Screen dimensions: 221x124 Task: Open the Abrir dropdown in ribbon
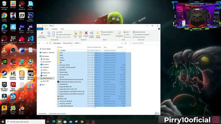tap(127, 32)
